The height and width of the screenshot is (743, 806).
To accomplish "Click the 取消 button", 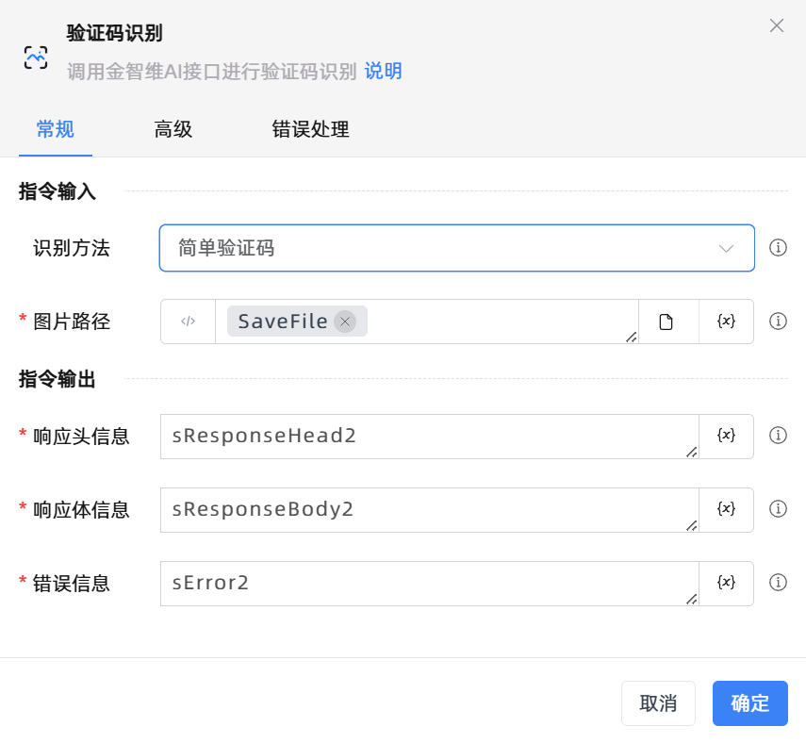I will coord(658,703).
